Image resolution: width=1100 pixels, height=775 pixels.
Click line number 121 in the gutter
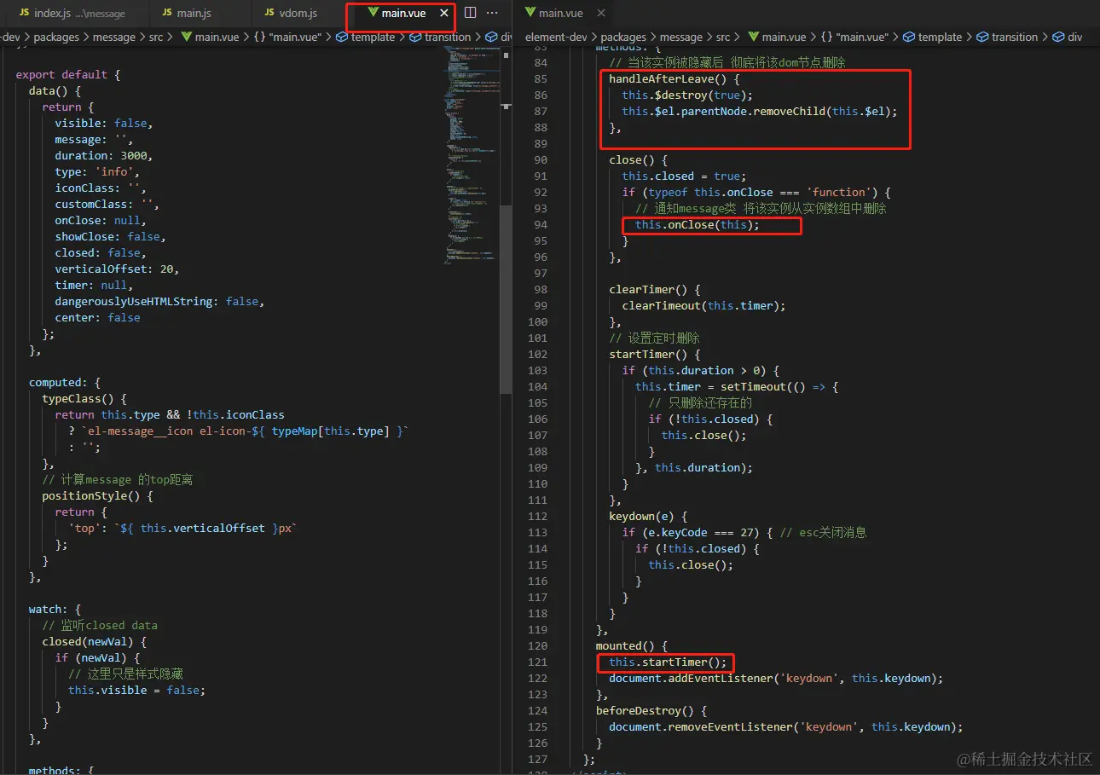coord(537,662)
